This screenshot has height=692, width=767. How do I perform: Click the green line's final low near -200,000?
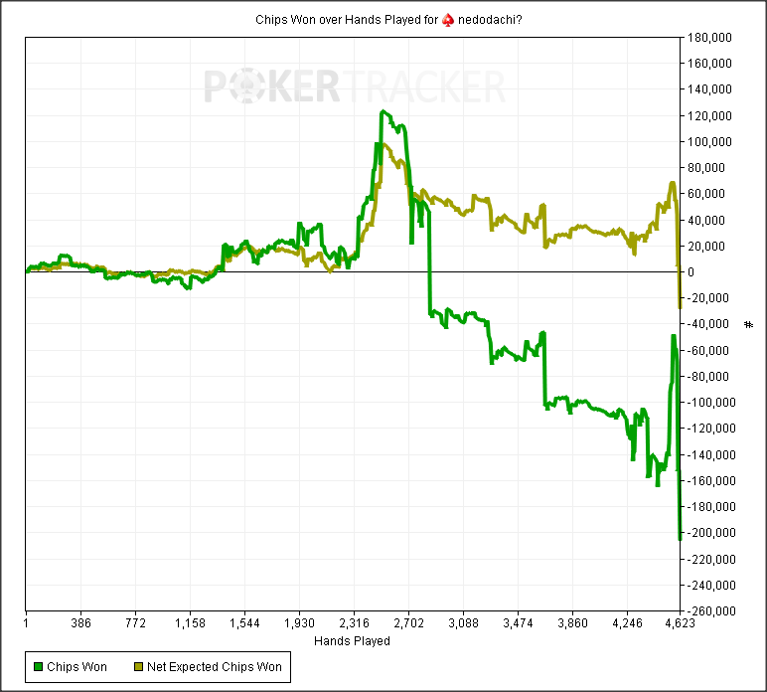680,539
